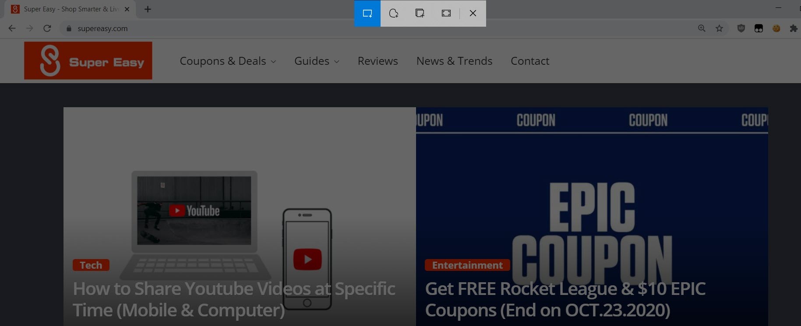Close the Super Easy tab
The image size is (801, 326).
(127, 9)
